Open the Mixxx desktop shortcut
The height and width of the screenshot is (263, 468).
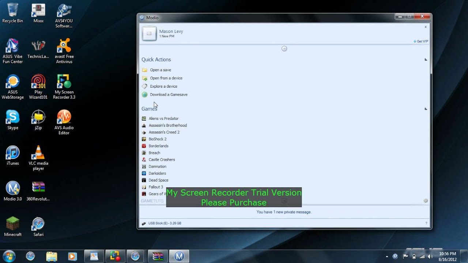(x=38, y=13)
